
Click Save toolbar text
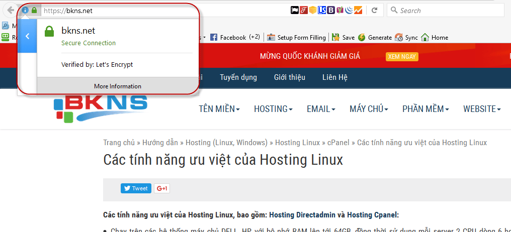pyautogui.click(x=349, y=38)
